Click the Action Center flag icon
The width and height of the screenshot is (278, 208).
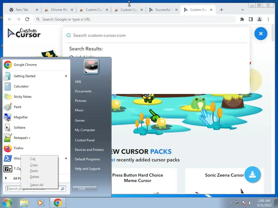coord(244,203)
